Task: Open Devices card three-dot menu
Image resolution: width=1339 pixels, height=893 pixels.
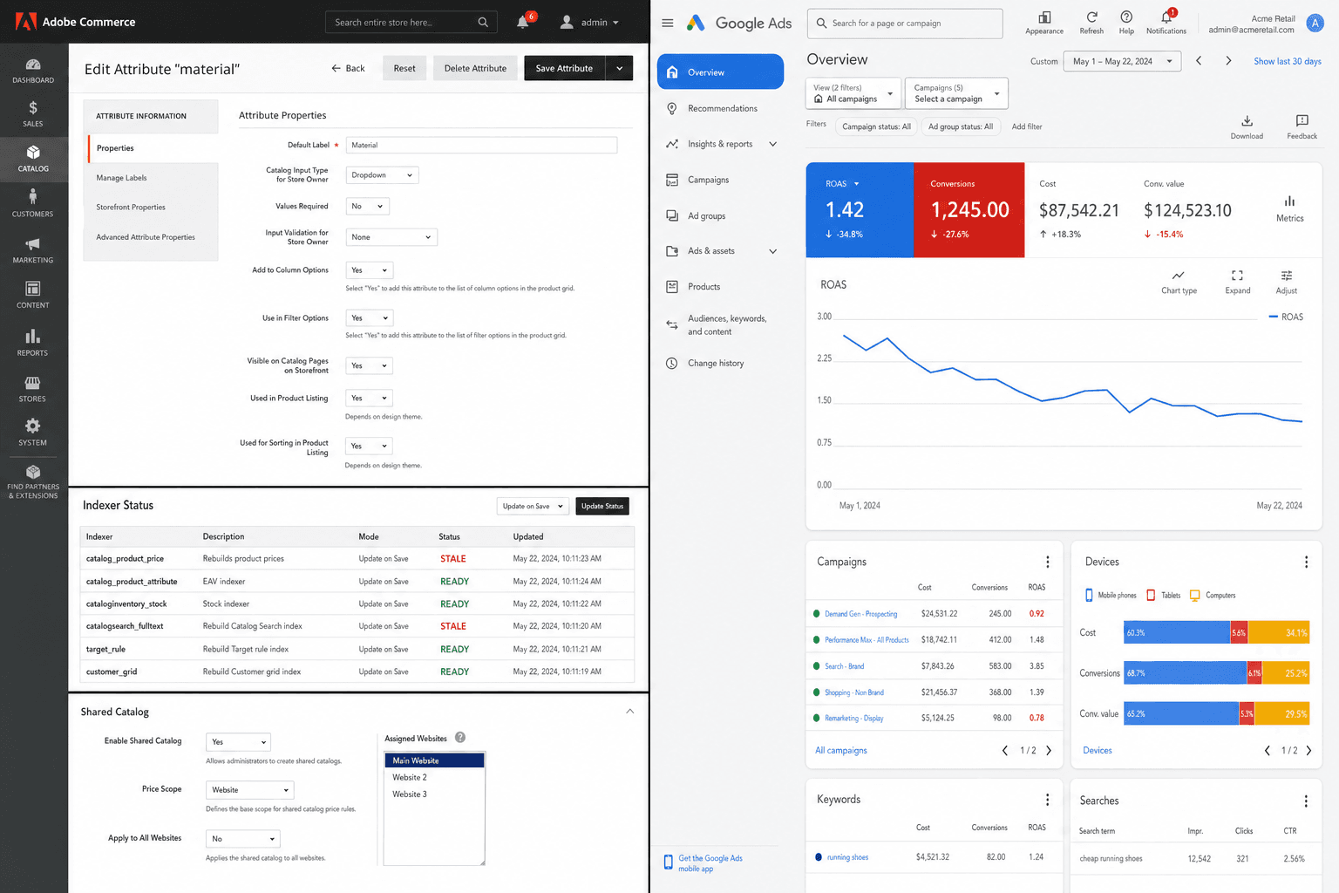Action: click(1306, 562)
